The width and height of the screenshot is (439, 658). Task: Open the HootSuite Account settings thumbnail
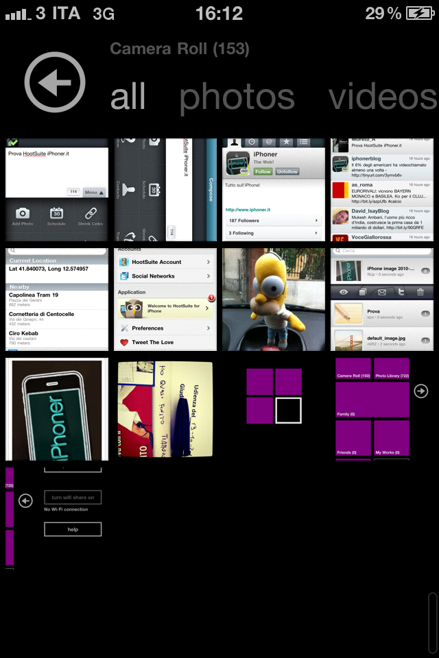(x=165, y=300)
